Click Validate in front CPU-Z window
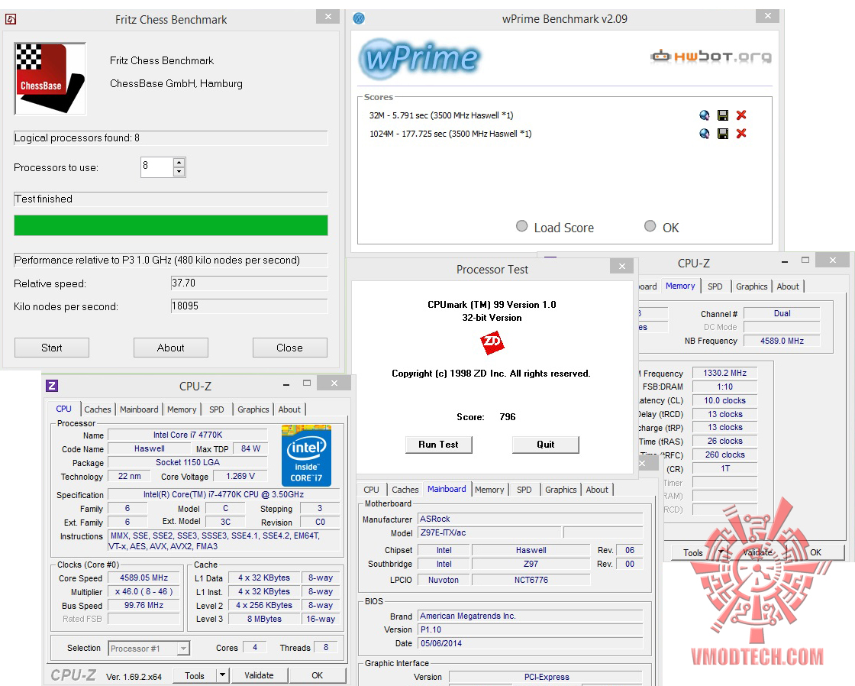Screen dimensions: 855x686 259,675
